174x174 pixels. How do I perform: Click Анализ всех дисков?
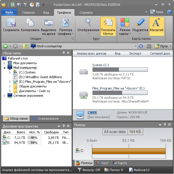92,53
